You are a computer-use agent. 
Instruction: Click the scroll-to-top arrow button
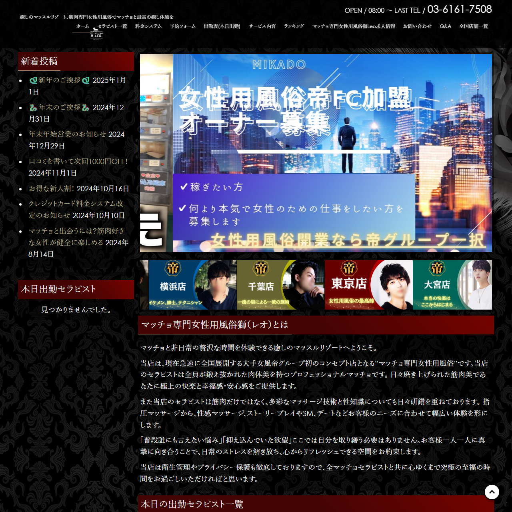point(492,492)
